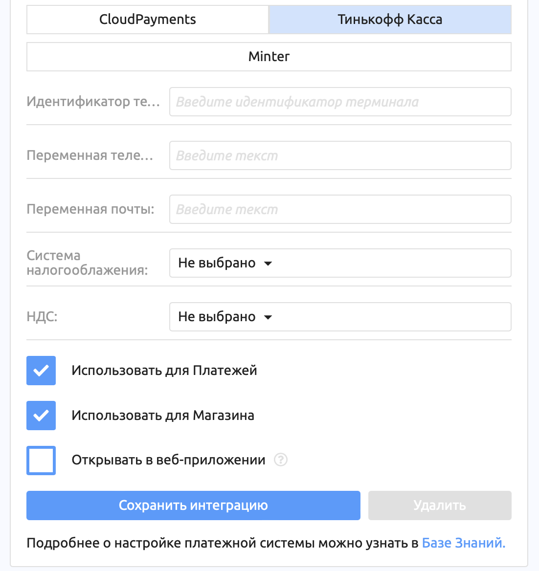Click Сохранить интеграцию button
Viewport: 539px width, 571px height.
pyautogui.click(x=194, y=505)
